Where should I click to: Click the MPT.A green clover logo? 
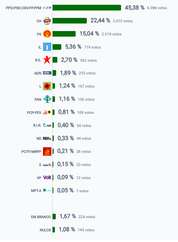(47, 191)
